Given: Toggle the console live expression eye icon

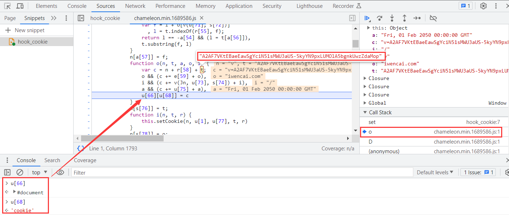Looking at the screenshot, I should point(60,172).
